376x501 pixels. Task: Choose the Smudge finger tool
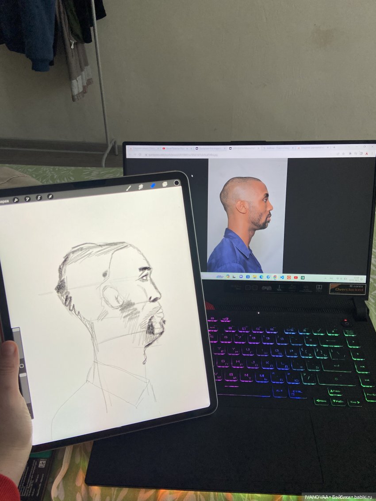tap(141, 187)
